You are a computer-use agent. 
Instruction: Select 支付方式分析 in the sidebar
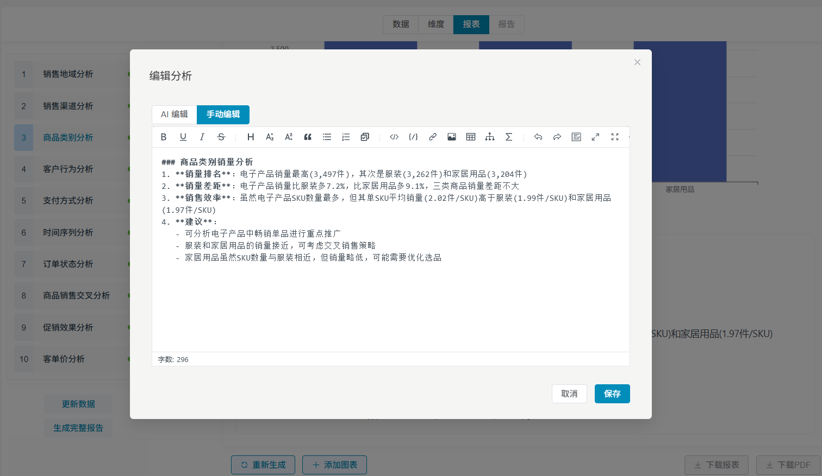pyautogui.click(x=72, y=200)
